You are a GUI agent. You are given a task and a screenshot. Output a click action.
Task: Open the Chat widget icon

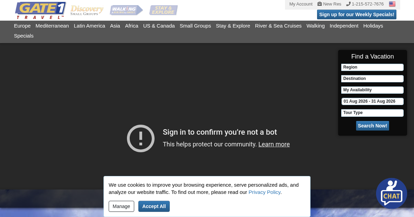tap(392, 193)
